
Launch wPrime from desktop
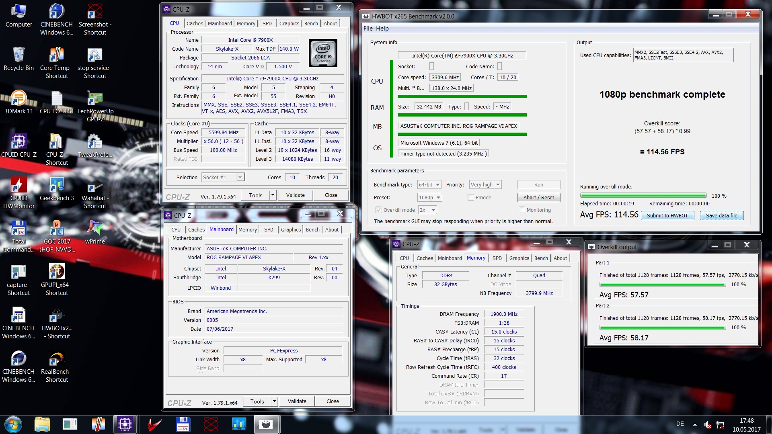pyautogui.click(x=95, y=233)
